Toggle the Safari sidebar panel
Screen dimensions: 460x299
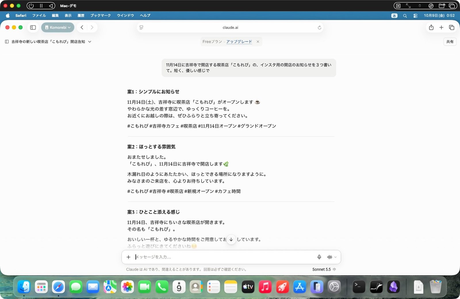(33, 28)
